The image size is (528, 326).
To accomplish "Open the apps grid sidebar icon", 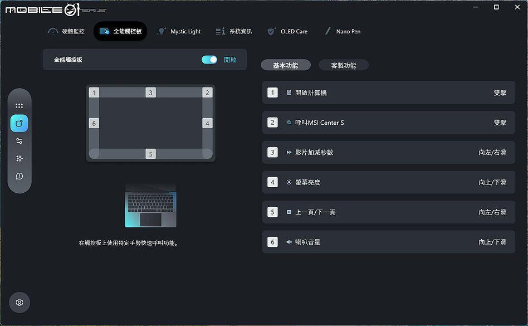I will pyautogui.click(x=19, y=106).
